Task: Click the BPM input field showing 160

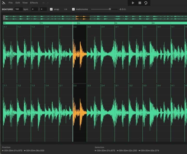Action: 18,9
